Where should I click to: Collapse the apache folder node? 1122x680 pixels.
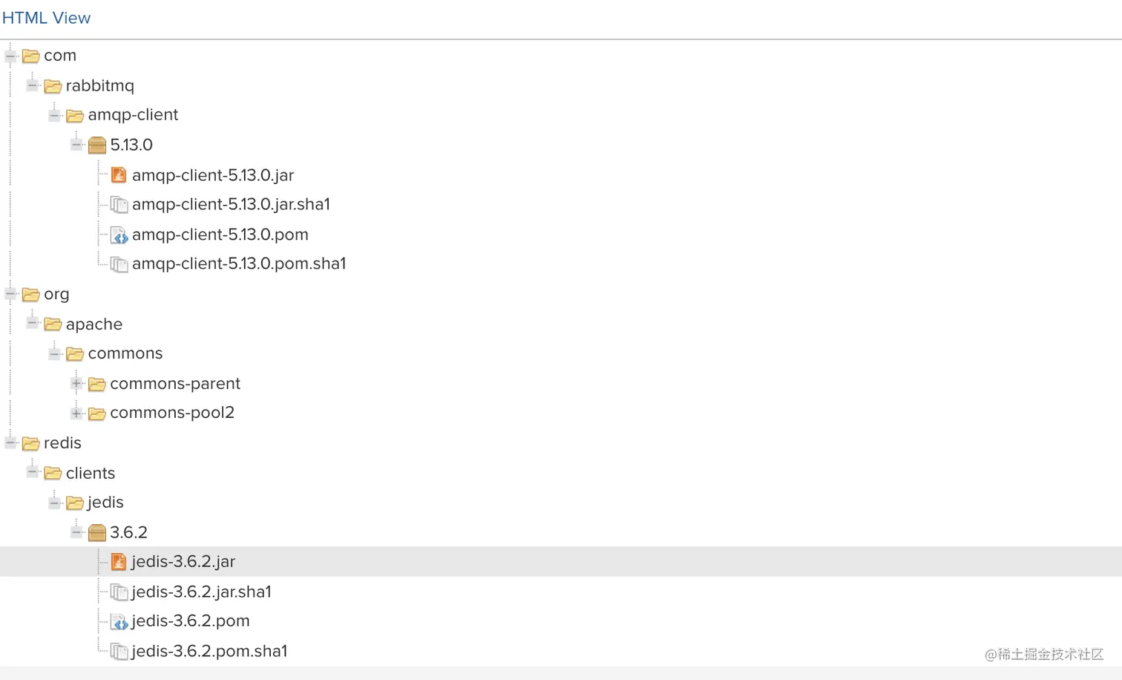tap(33, 324)
